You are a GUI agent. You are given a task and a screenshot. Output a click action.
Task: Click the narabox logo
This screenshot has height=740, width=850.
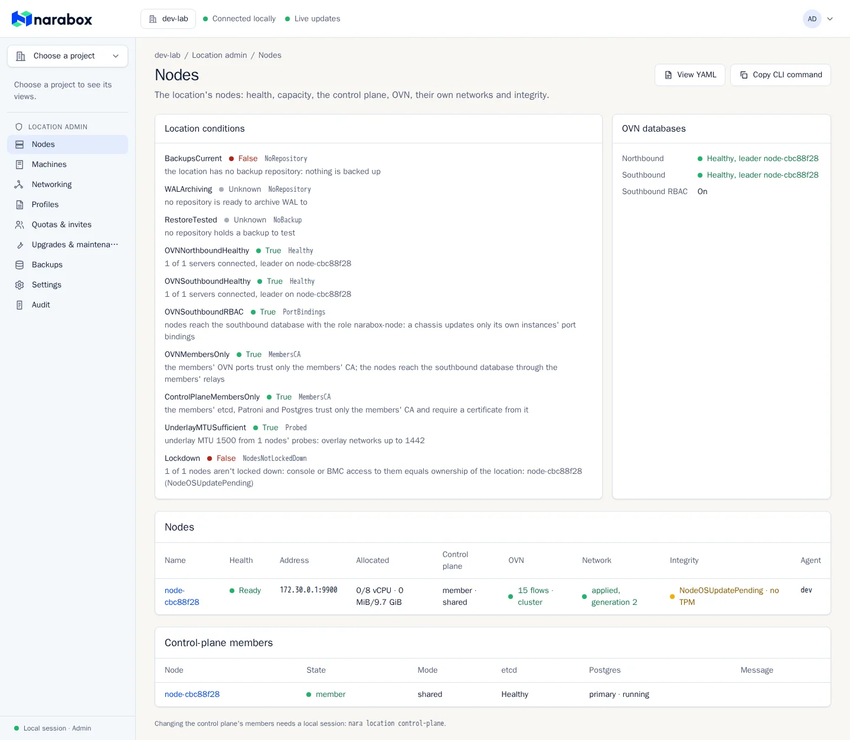(52, 19)
